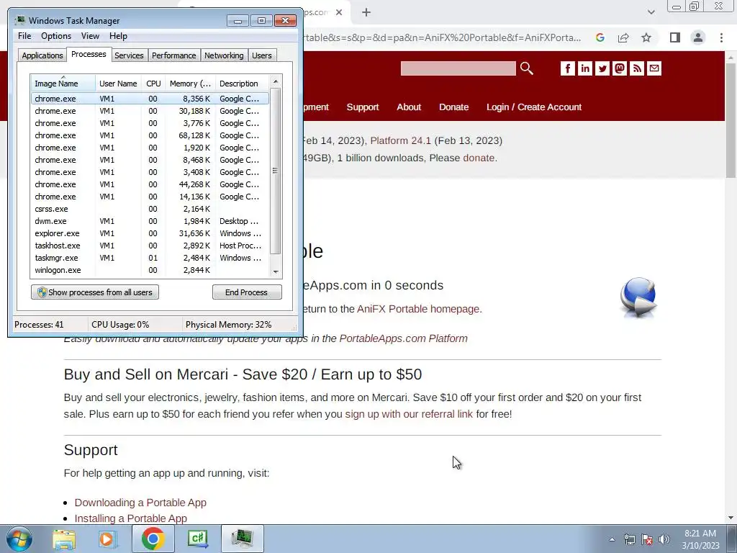Click process list scroll up arrow
The height and width of the screenshot is (553, 737).
point(276,81)
